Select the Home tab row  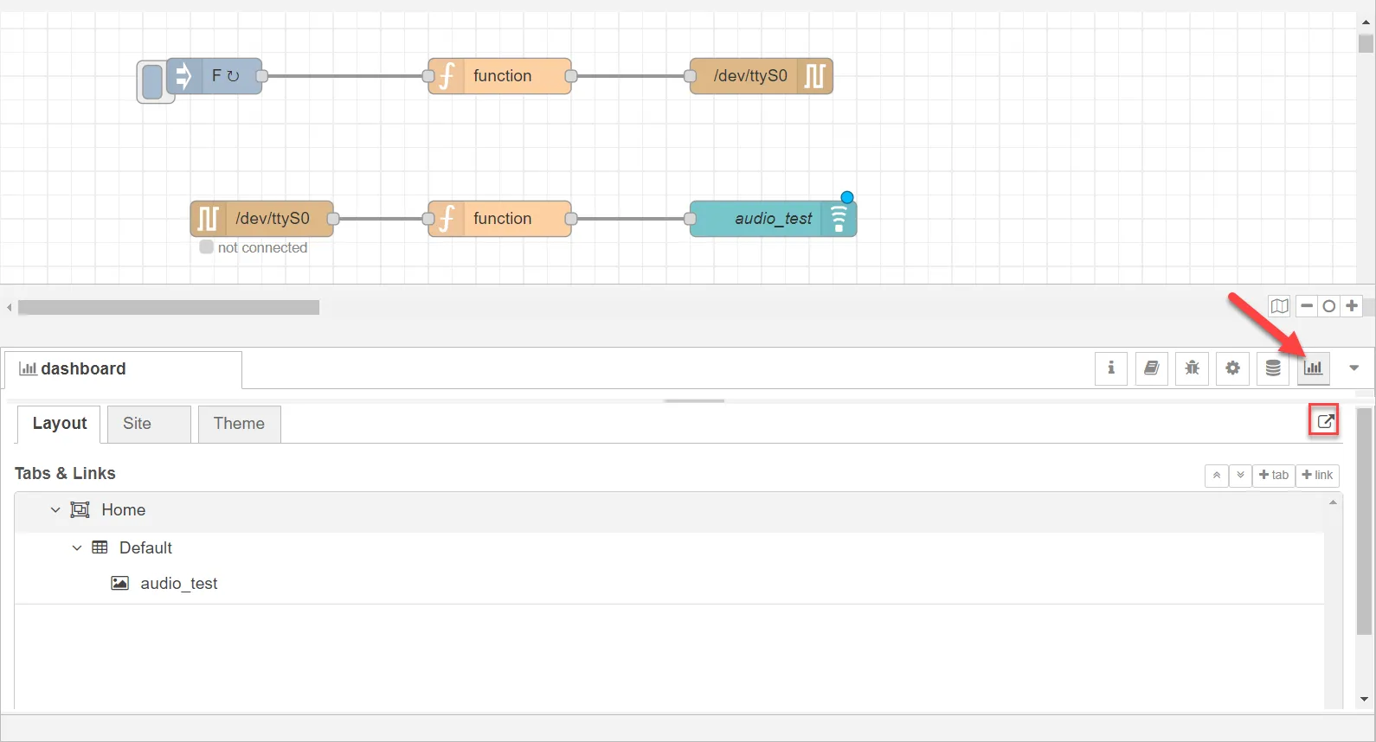[x=670, y=510]
